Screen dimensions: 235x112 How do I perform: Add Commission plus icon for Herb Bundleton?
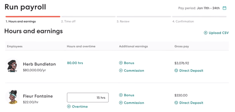[121, 71]
